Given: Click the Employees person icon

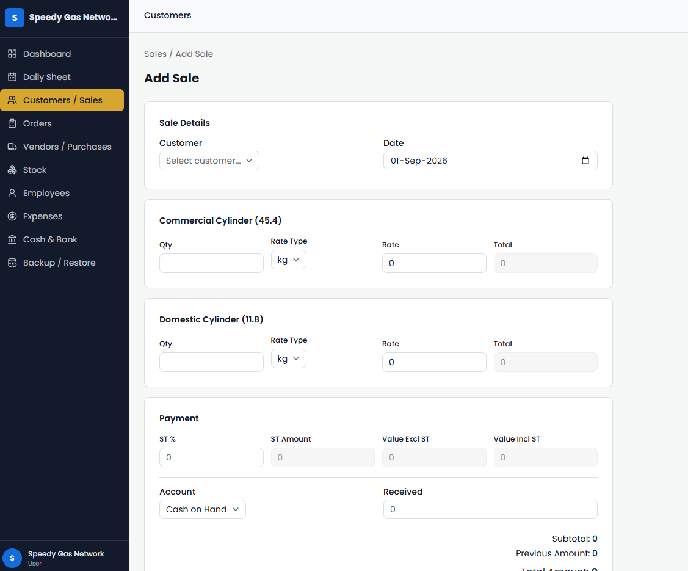Looking at the screenshot, I should pyautogui.click(x=12, y=193).
